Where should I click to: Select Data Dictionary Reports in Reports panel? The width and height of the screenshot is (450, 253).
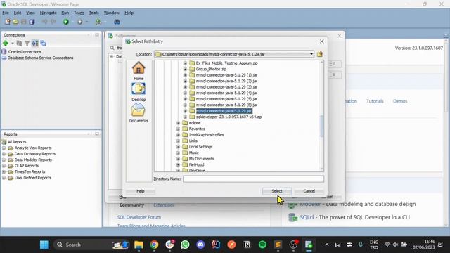(x=34, y=154)
